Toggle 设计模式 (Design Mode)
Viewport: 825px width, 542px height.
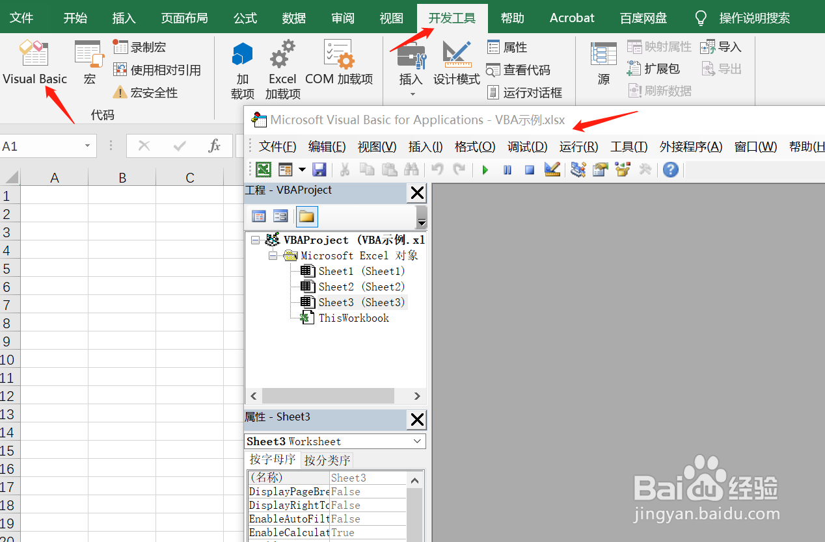click(x=457, y=63)
